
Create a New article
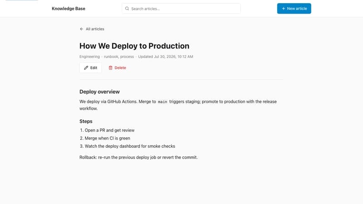pos(294,9)
